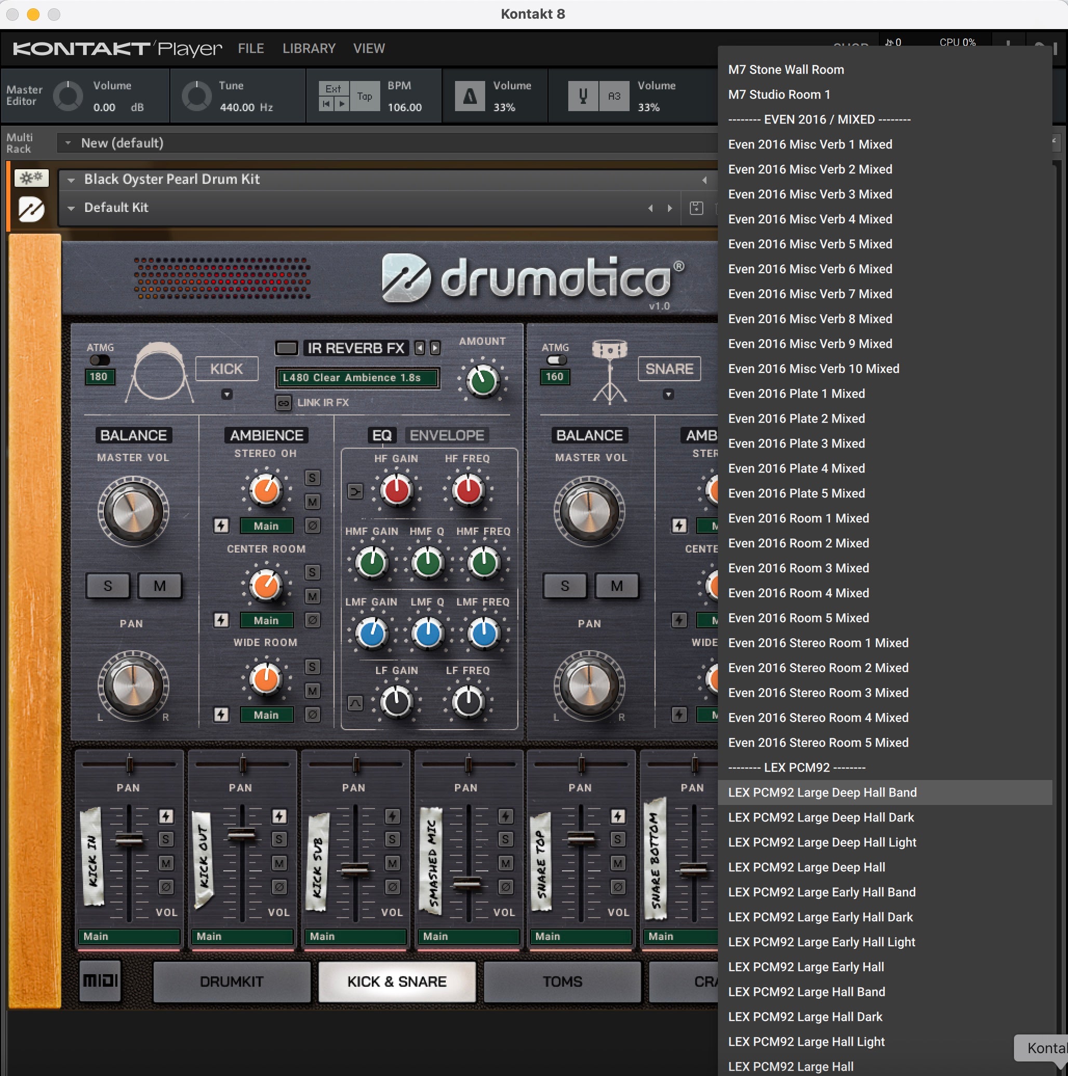Click the SNARE label button

[669, 369]
